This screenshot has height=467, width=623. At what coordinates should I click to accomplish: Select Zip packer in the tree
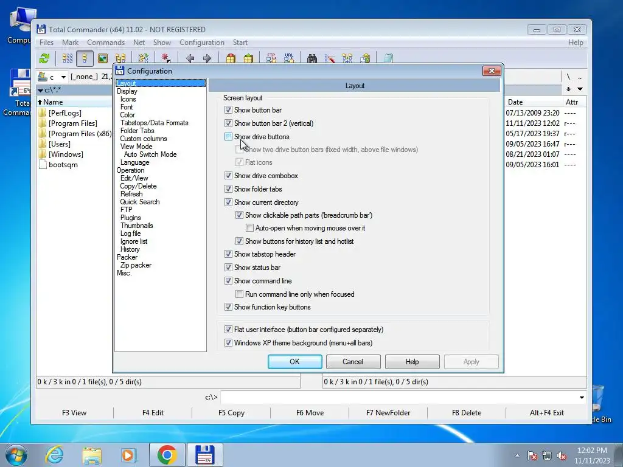[136, 265]
